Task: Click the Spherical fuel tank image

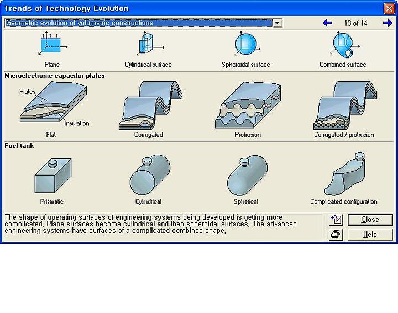Action: click(x=247, y=176)
